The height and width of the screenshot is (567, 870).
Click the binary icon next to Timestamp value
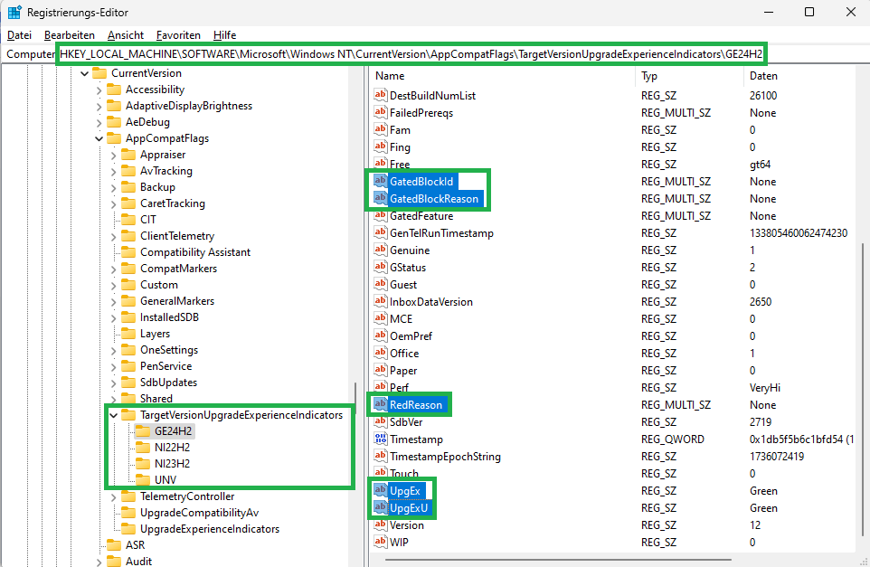(x=381, y=439)
